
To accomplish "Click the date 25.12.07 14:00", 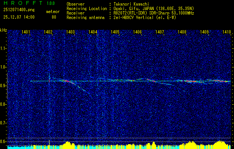I will pos(19,17).
